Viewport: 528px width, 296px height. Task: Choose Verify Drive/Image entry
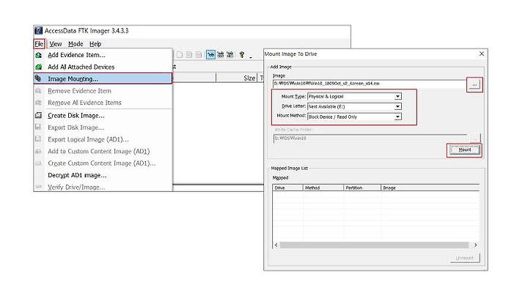(x=103, y=187)
